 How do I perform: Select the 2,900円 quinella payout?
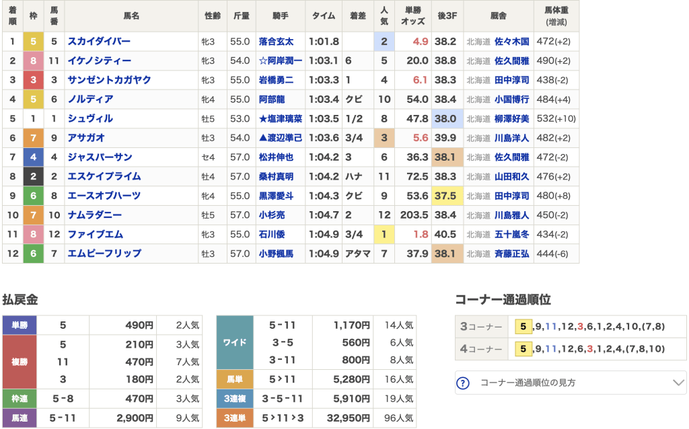(135, 418)
